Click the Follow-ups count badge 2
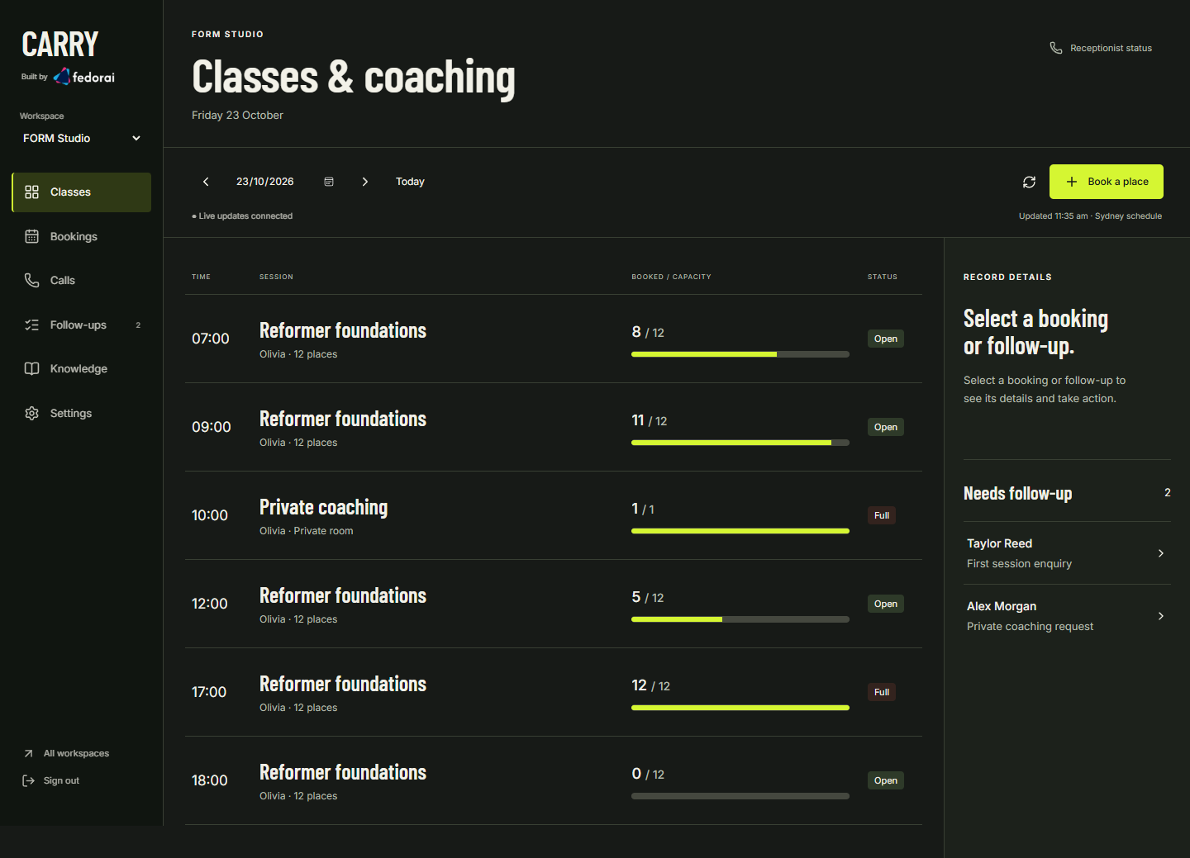Viewport: 1190px width, 858px height. pyautogui.click(x=138, y=325)
